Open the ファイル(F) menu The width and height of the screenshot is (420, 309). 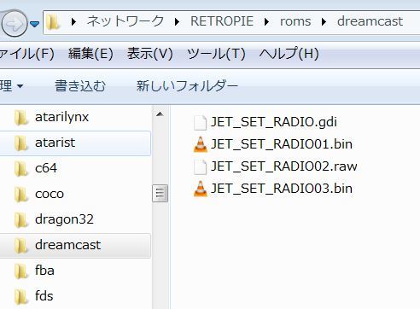27,54
